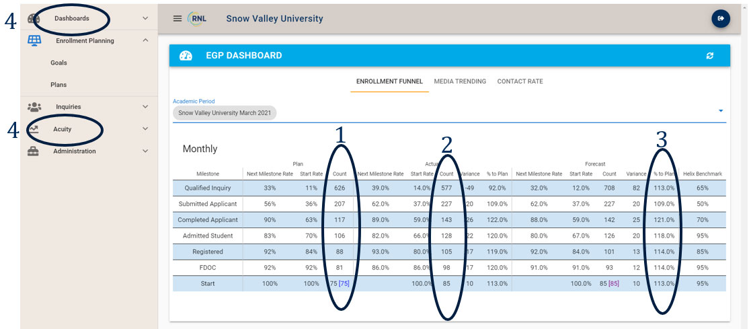Click Qualified Inquiry Helix Benchmark 65%
749x329 pixels.
coord(702,188)
